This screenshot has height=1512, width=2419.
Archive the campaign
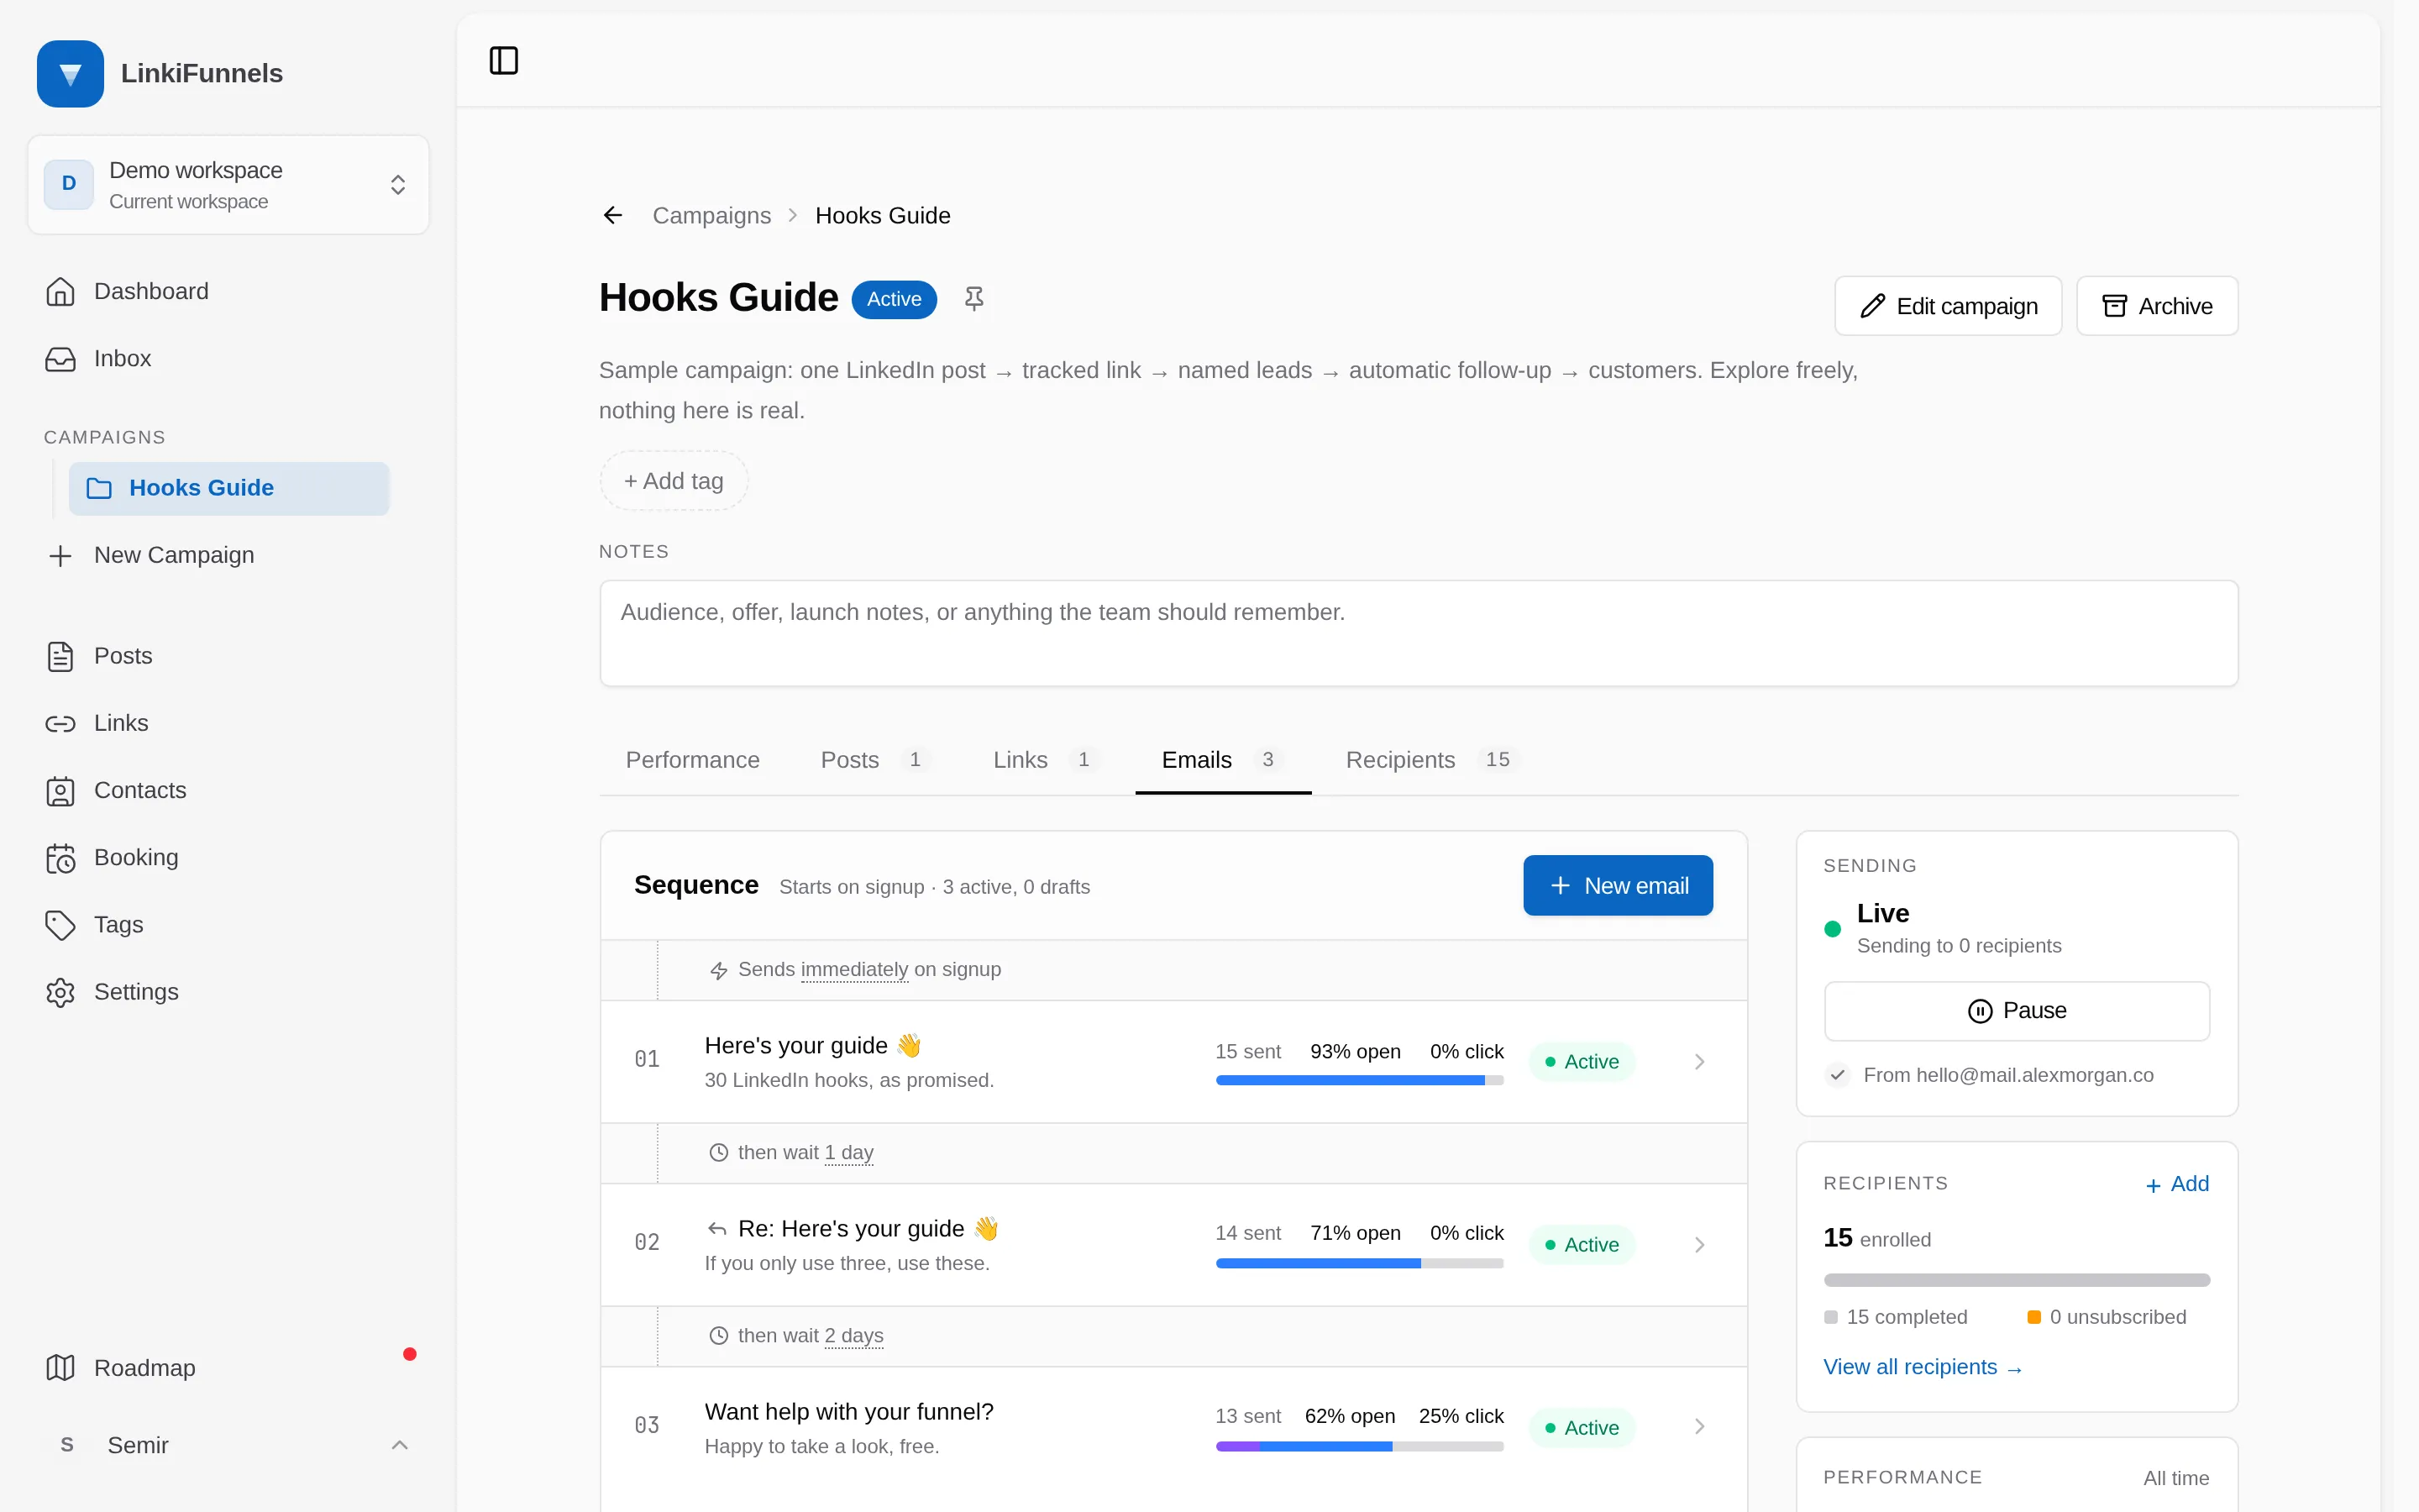point(2157,306)
